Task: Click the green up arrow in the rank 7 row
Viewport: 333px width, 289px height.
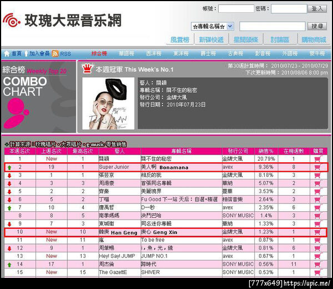Action: pyautogui.click(x=9, y=208)
